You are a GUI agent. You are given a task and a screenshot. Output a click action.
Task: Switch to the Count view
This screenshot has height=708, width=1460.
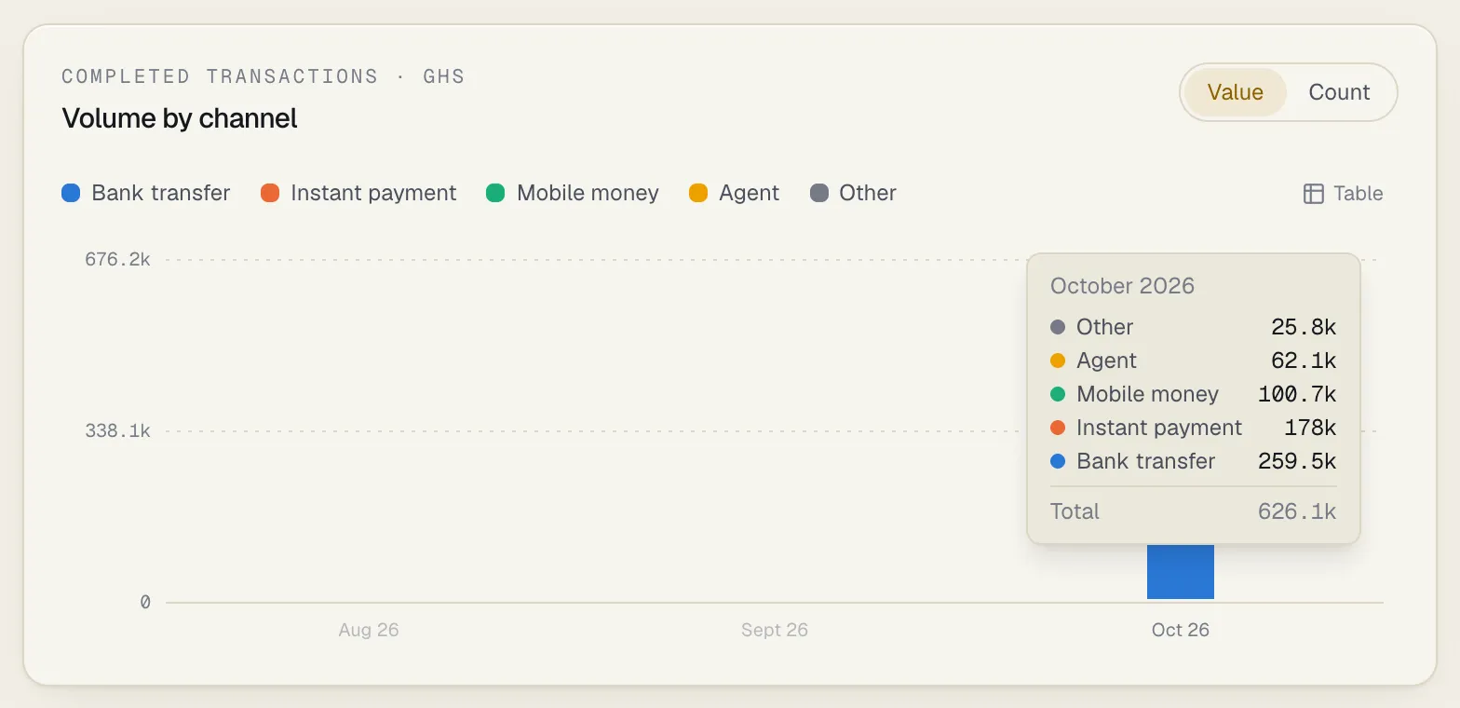click(x=1339, y=92)
